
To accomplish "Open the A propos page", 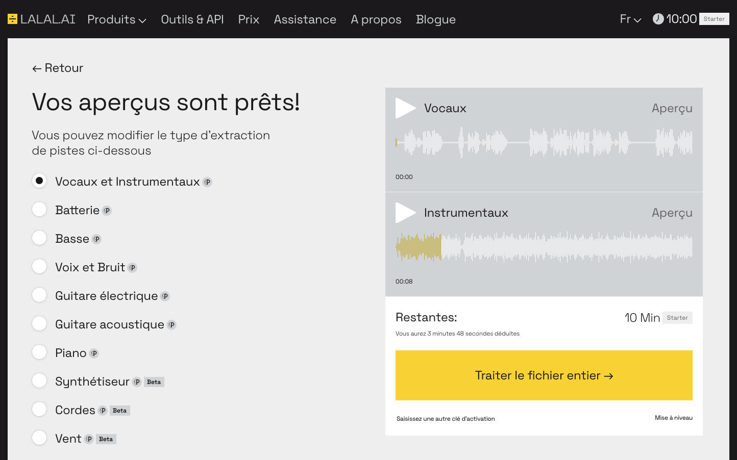I will (x=376, y=19).
